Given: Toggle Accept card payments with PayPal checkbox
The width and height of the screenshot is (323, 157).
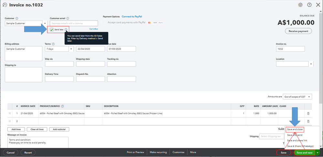Looking at the screenshot, I should (105, 22).
